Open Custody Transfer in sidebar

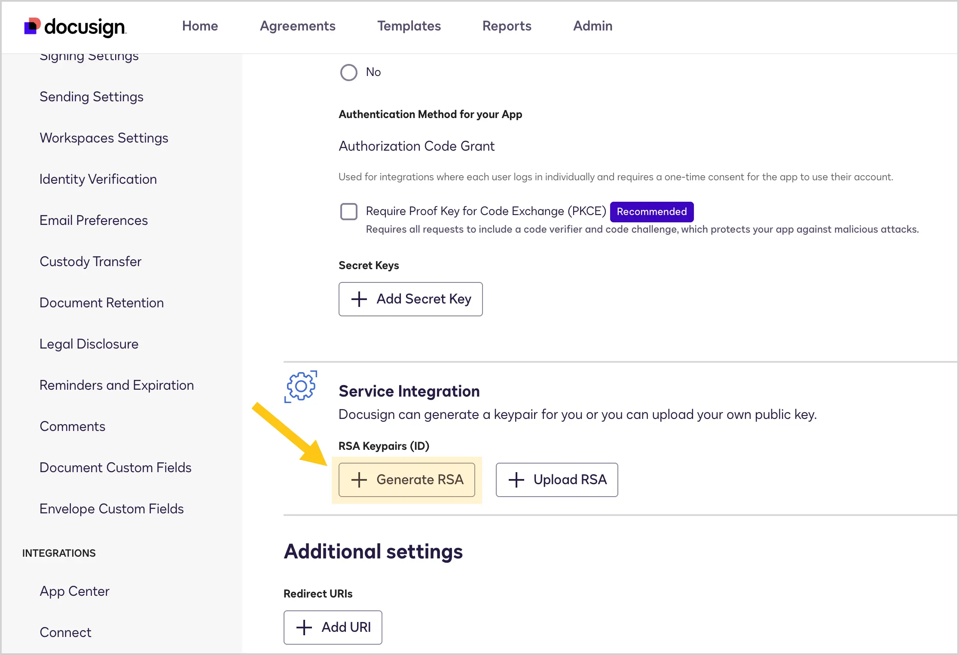click(90, 262)
